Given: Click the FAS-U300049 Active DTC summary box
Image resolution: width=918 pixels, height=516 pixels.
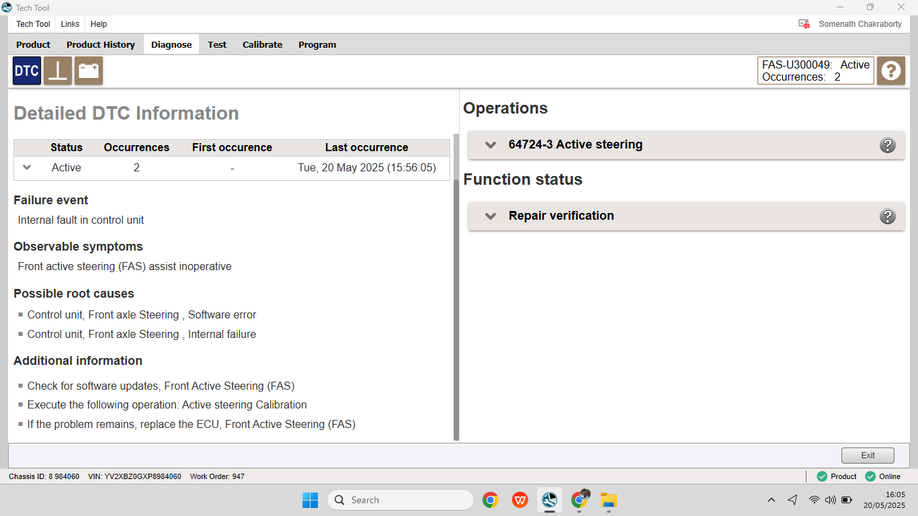Looking at the screenshot, I should [x=816, y=71].
